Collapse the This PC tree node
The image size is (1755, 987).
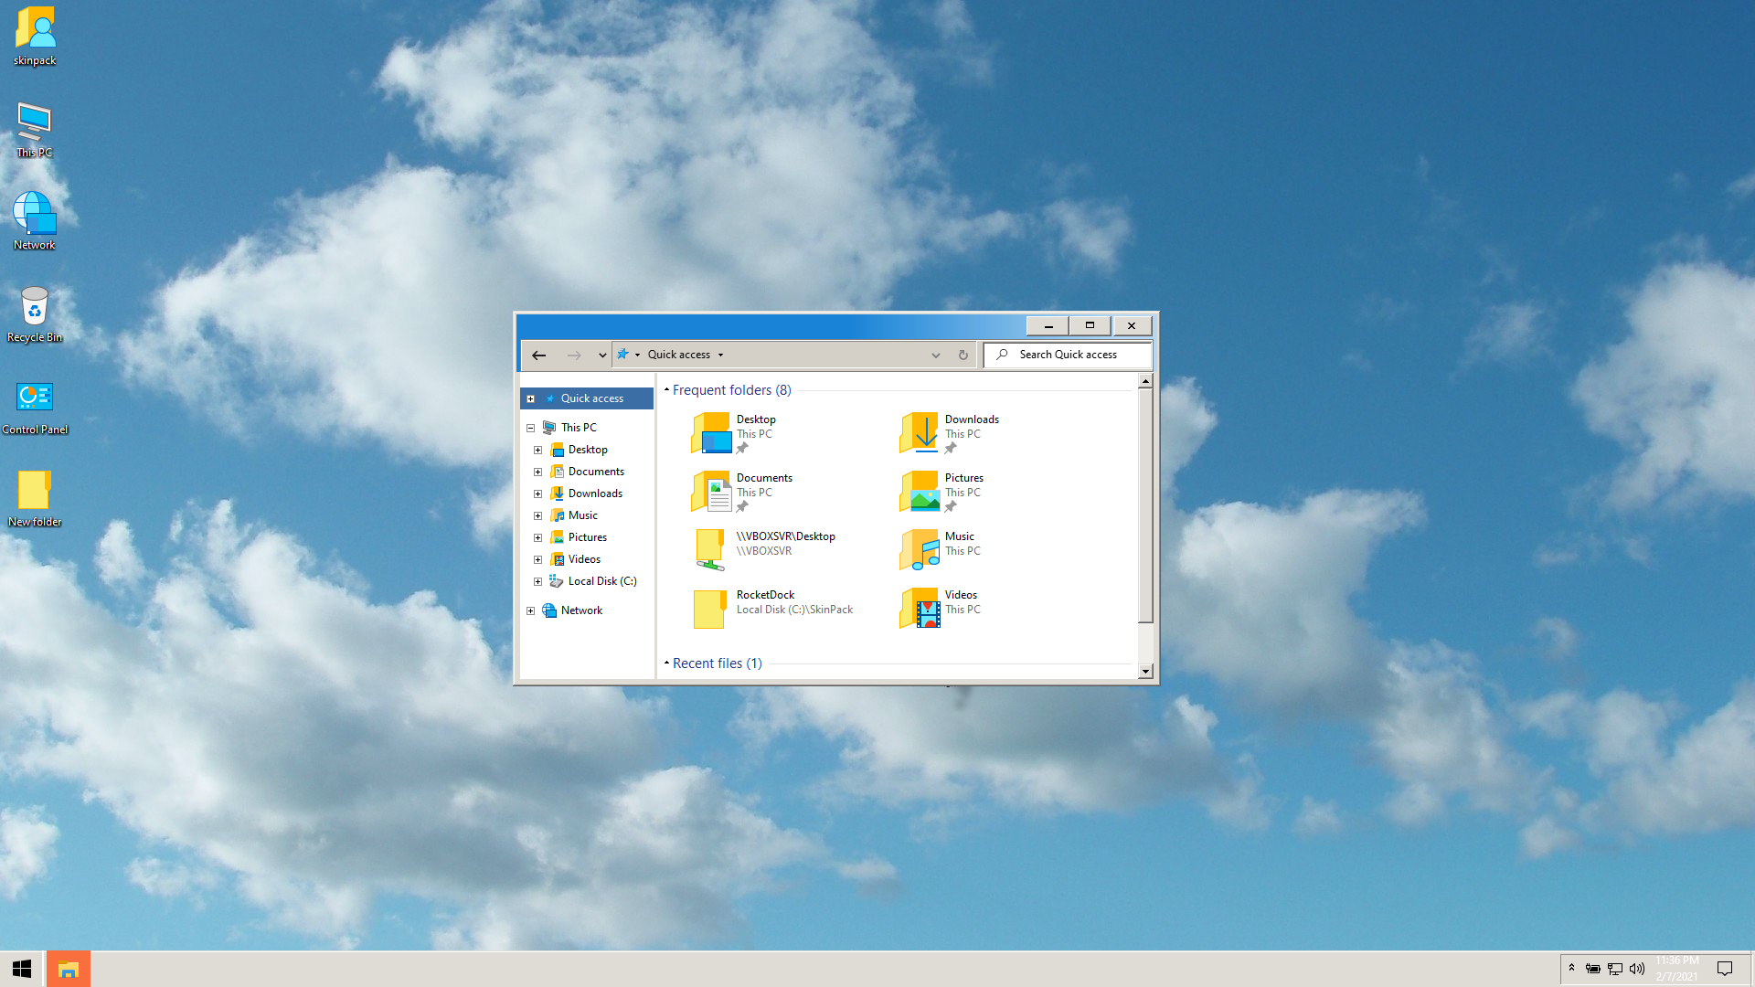coord(530,428)
